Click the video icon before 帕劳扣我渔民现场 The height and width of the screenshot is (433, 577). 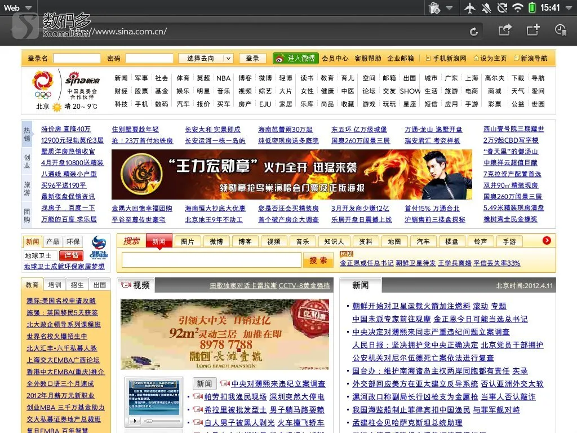198,396
